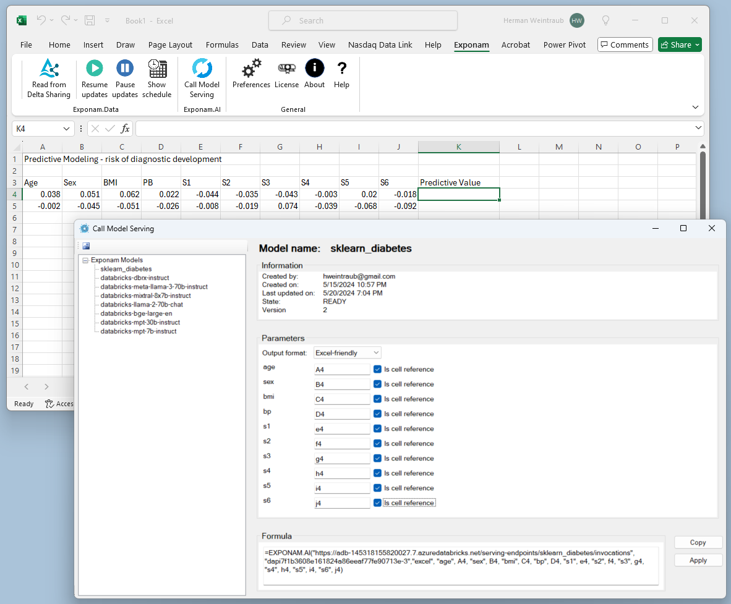
Task: Click the Excel app logo icon
Action: [x=22, y=20]
